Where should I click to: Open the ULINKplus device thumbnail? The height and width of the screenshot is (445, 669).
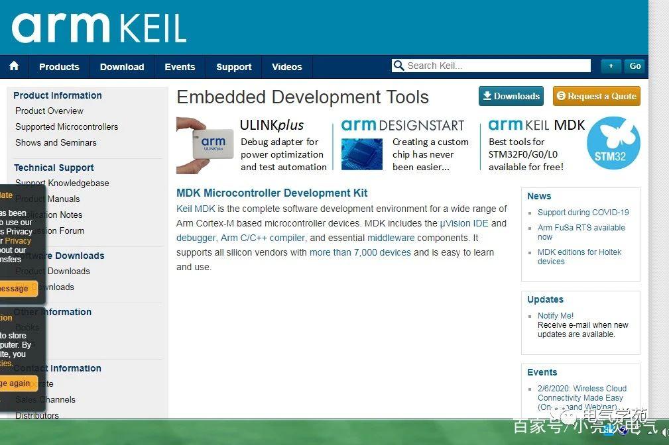pyautogui.click(x=206, y=145)
